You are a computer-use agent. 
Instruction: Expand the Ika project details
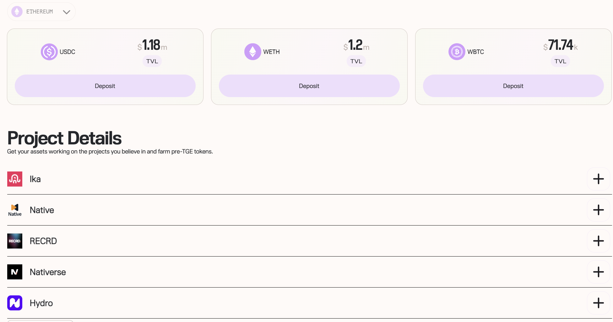[598, 179]
